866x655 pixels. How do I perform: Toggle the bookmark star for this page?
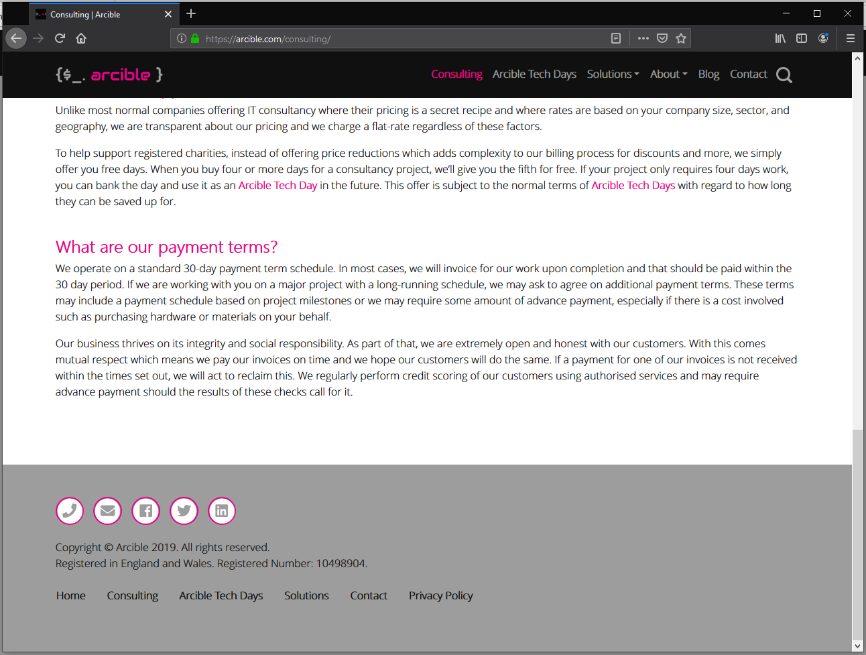pyautogui.click(x=681, y=38)
